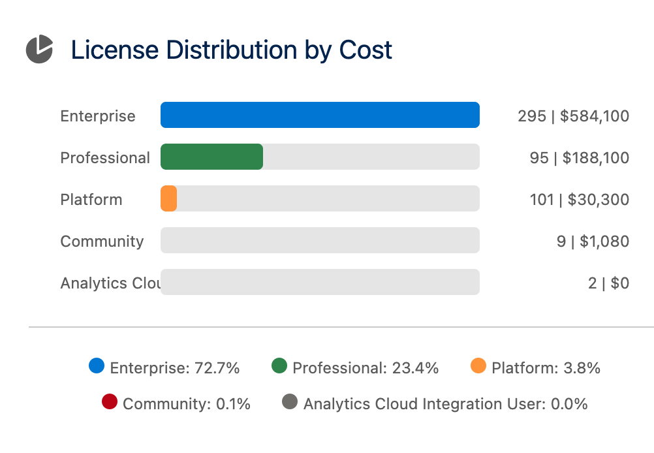Viewport: 654px width, 453px height.
Task: Select the blue Enterprise legend dot
Action: 96,367
